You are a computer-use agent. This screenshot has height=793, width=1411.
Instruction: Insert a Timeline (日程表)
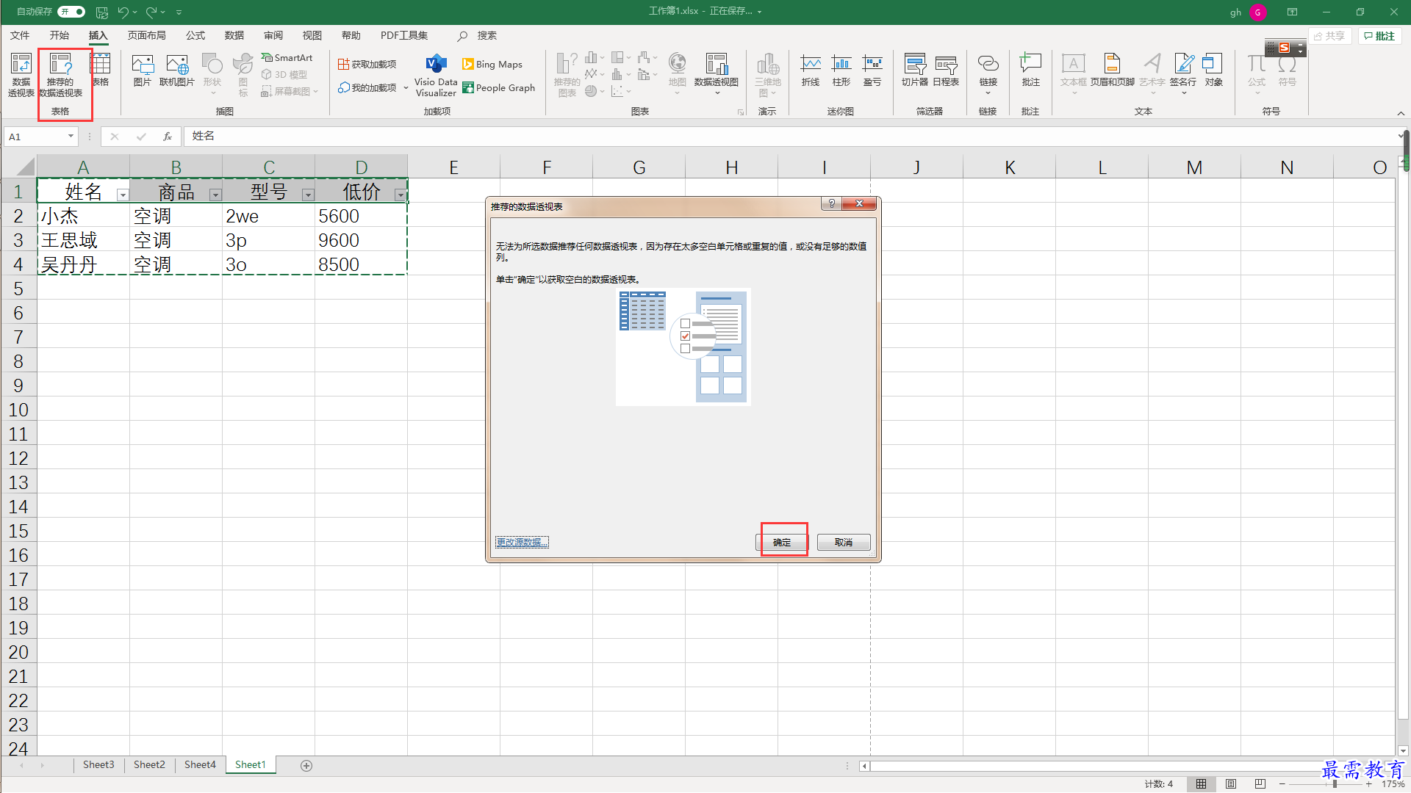(946, 70)
